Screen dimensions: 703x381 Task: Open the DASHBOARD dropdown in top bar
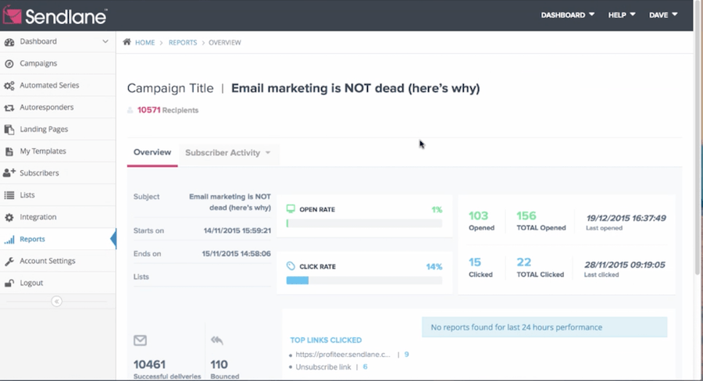568,15
